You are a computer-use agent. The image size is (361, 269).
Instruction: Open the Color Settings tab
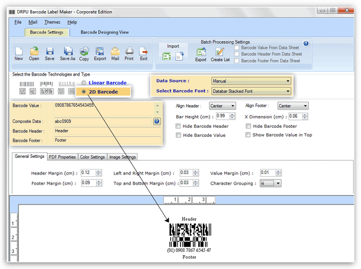click(x=92, y=157)
